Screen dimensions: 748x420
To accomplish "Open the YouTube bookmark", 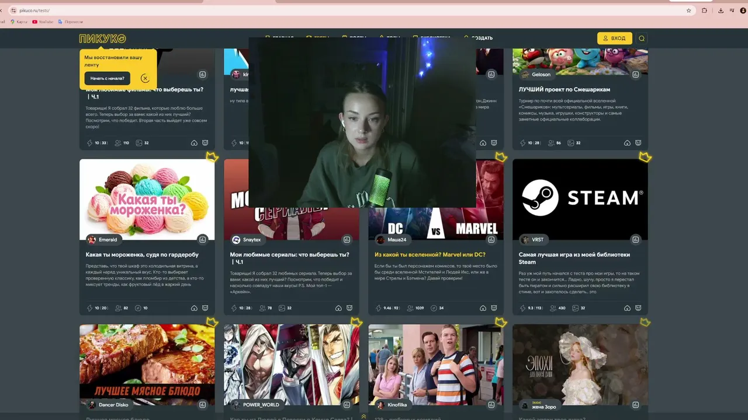I will 43,22.
